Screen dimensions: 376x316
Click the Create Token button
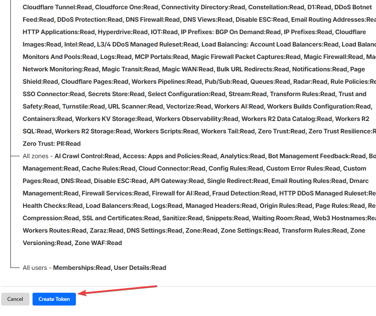click(x=54, y=299)
